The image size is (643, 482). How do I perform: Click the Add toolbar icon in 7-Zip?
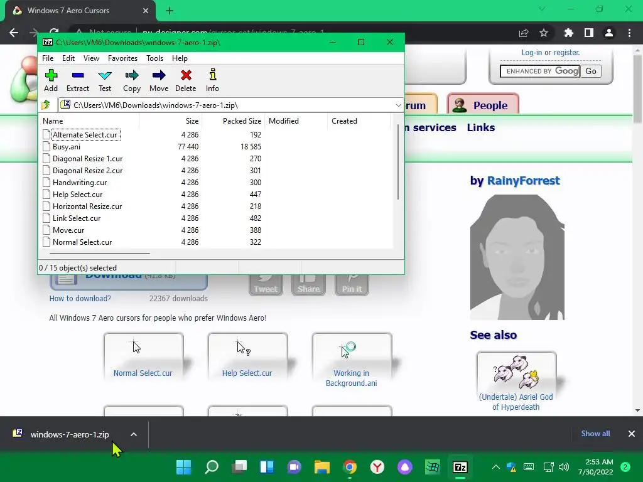(51, 80)
